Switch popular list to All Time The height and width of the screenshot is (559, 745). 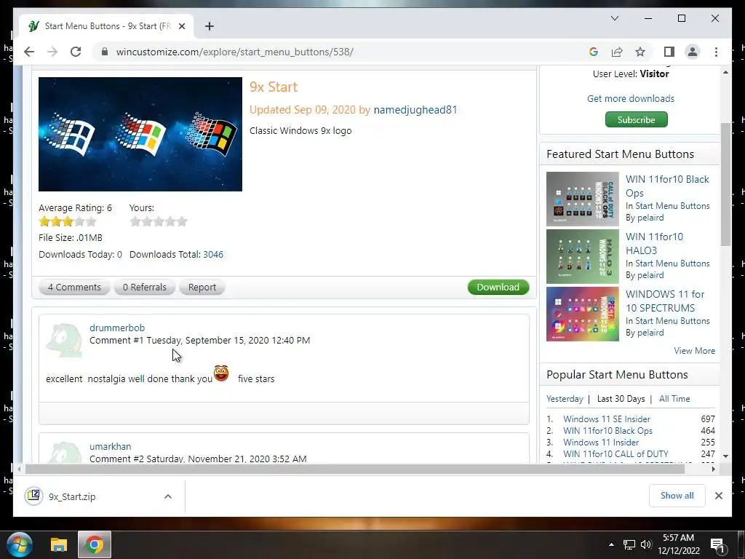[x=674, y=399]
